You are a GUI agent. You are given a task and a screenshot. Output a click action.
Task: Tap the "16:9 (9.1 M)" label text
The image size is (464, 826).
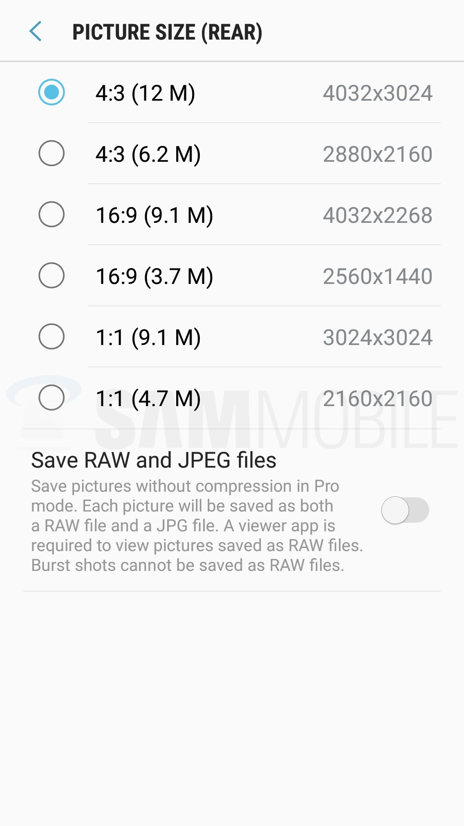(x=154, y=216)
